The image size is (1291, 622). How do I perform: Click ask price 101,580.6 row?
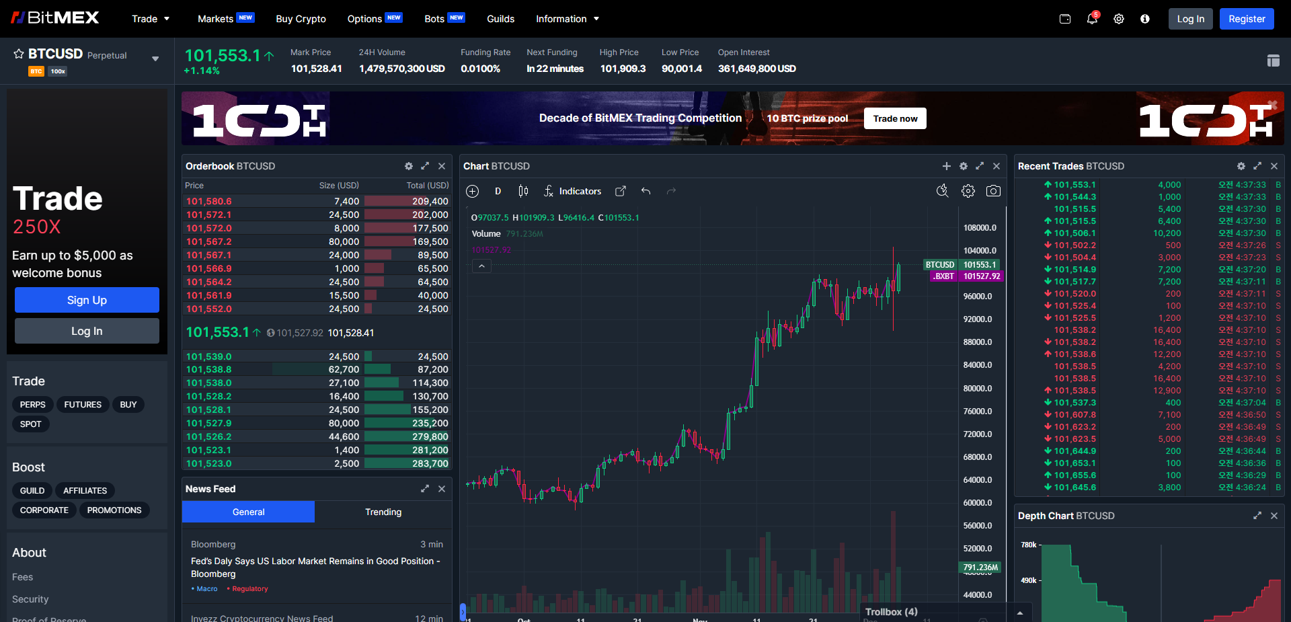point(317,201)
